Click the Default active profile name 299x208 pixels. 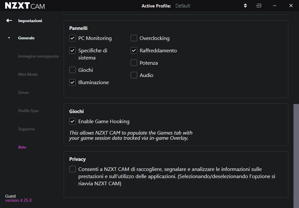coord(183,6)
